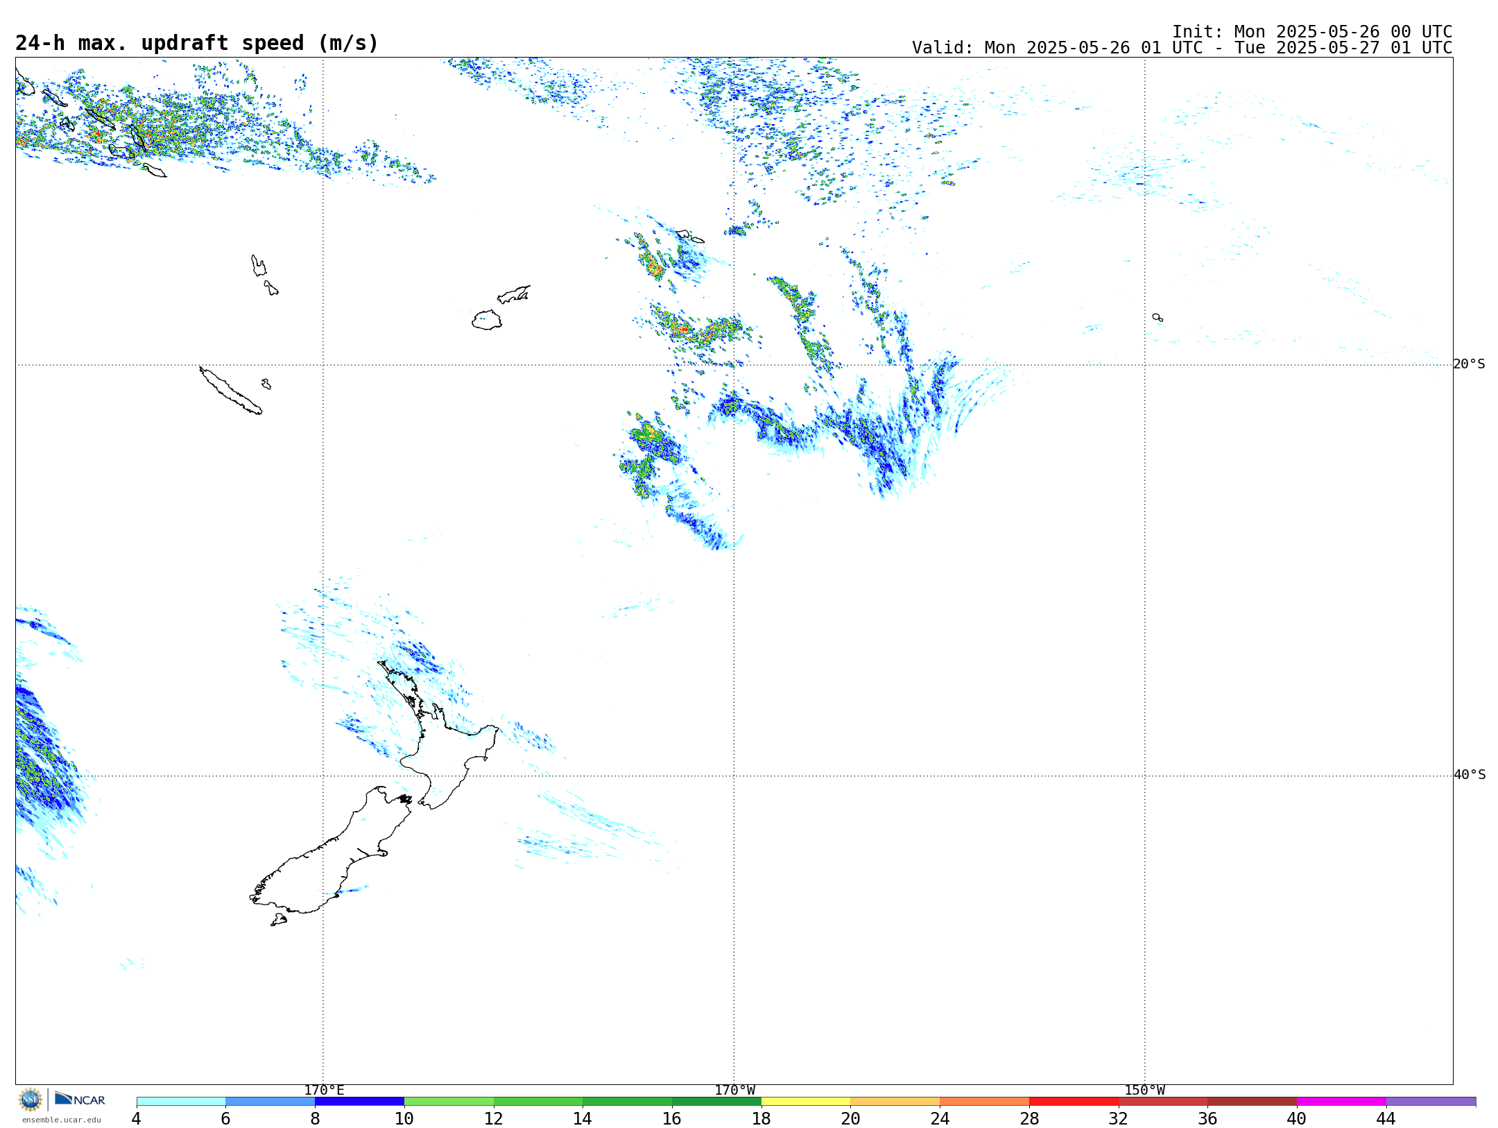Select the green 14-16 color swatch
The width and height of the screenshot is (1498, 1128).
[628, 1102]
